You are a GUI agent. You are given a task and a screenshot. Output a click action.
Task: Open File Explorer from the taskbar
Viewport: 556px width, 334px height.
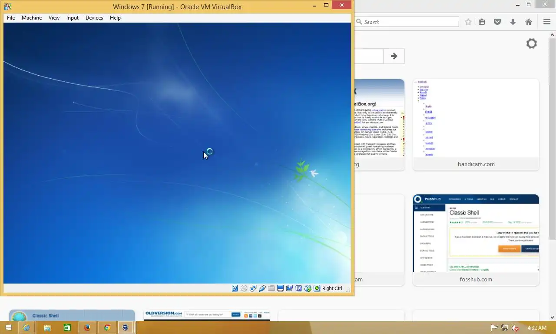pos(47,327)
